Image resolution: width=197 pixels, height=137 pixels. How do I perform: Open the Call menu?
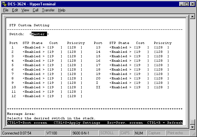click(x=35, y=10)
